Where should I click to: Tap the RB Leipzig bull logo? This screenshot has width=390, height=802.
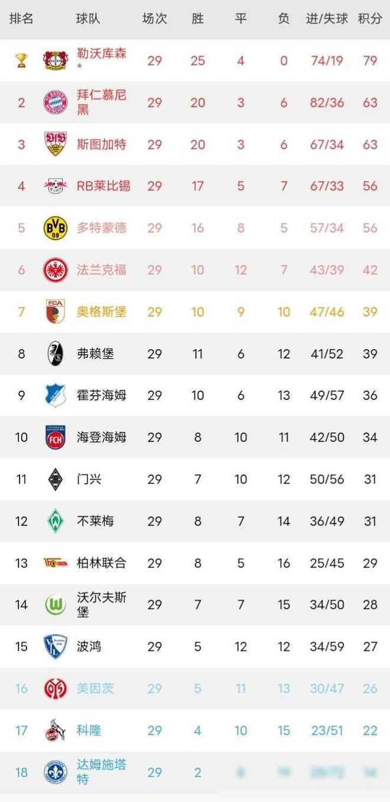(56, 186)
